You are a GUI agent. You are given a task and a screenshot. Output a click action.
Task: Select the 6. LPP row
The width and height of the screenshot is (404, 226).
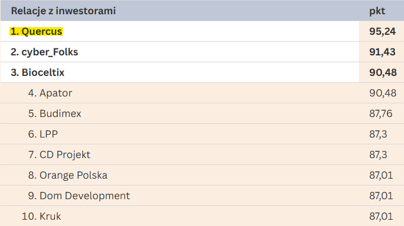pos(202,134)
